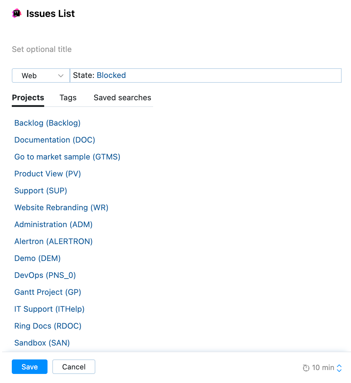This screenshot has width=351, height=383.
Task: Open the Web context dropdown
Action: coord(41,76)
